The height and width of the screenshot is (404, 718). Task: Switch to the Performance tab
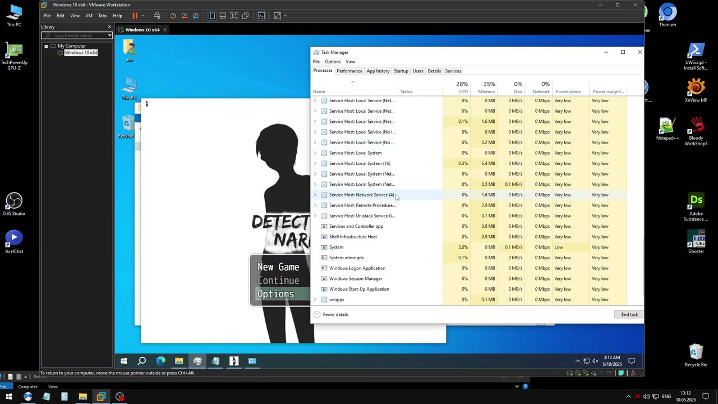click(x=349, y=71)
